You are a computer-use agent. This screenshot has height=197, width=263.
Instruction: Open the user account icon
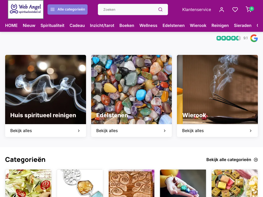click(x=222, y=9)
